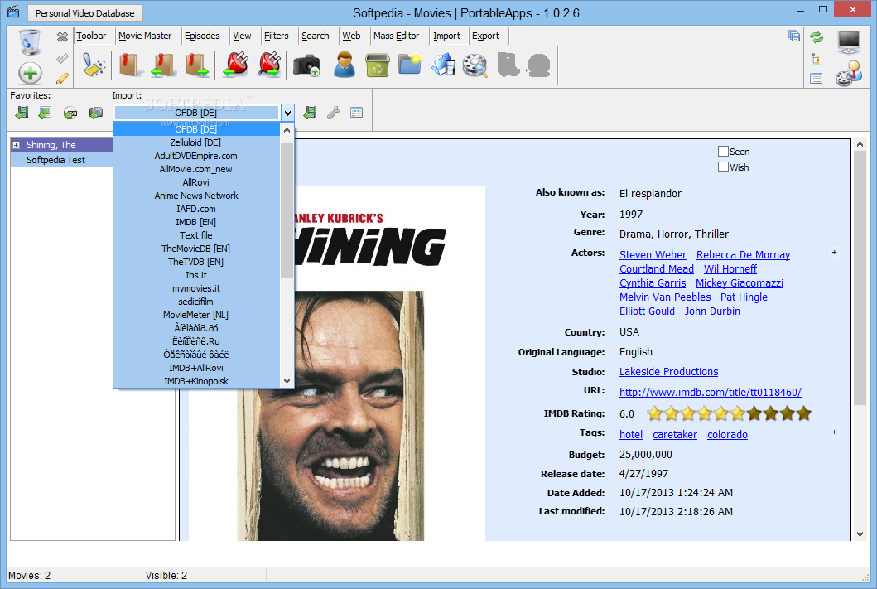This screenshot has width=877, height=589.
Task: Open the Rebecca De Mornay actor link
Action: [x=743, y=255]
